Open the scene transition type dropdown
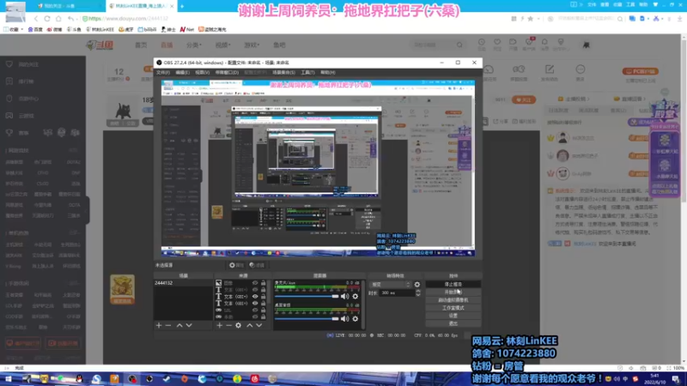 (x=391, y=285)
